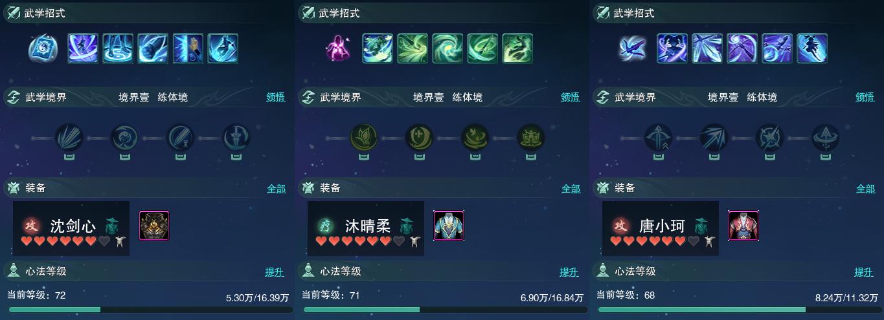884x320 pixels.
Task: Click 沈剑心's round blue swirl skill icon
Action: tap(43, 48)
